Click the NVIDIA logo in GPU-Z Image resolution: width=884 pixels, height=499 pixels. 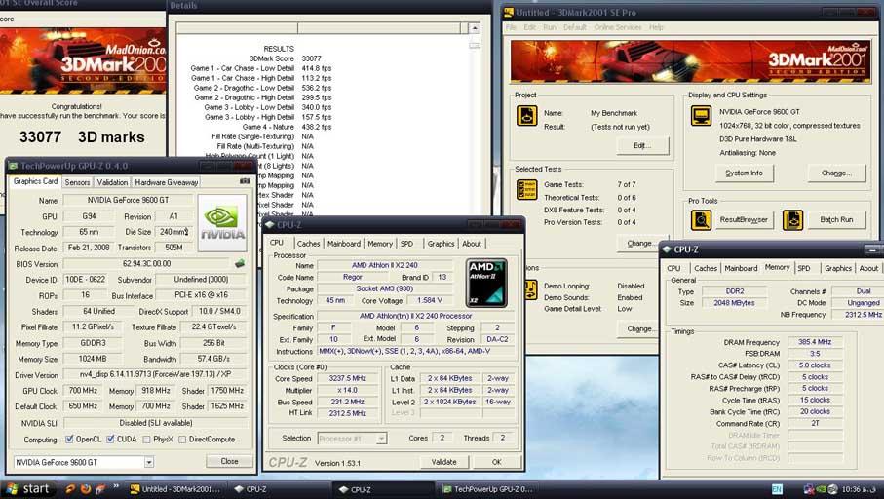click(222, 223)
